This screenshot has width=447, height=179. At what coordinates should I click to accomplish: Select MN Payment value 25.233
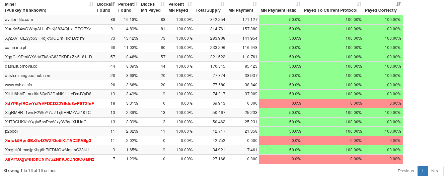[x=251, y=113]
